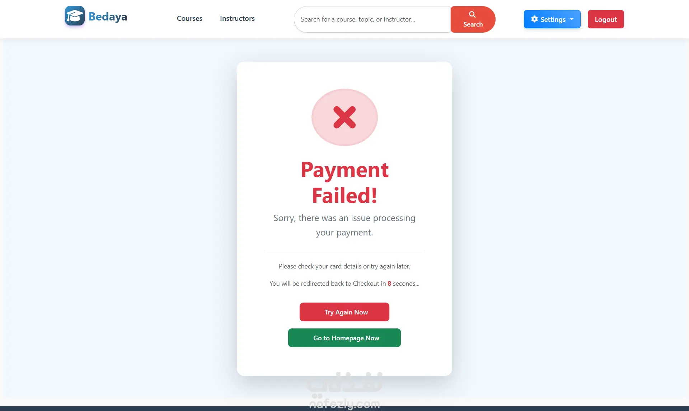Open the Settings dropdown menu label

coord(553,19)
